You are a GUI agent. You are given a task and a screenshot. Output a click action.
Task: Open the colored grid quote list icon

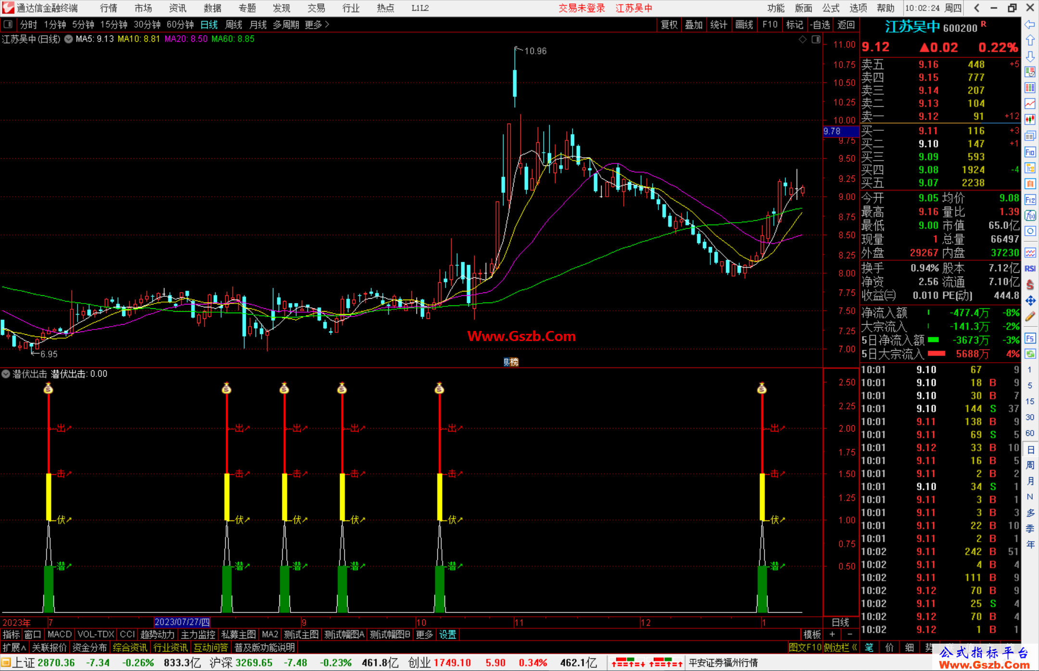coord(1030,88)
